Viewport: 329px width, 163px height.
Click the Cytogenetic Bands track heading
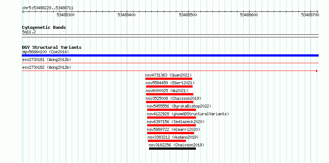[x=44, y=27]
